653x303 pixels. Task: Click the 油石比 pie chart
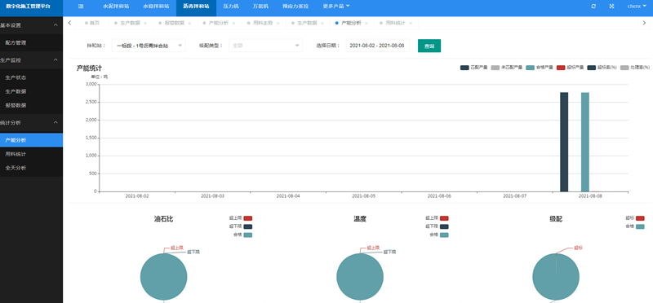pos(164,277)
